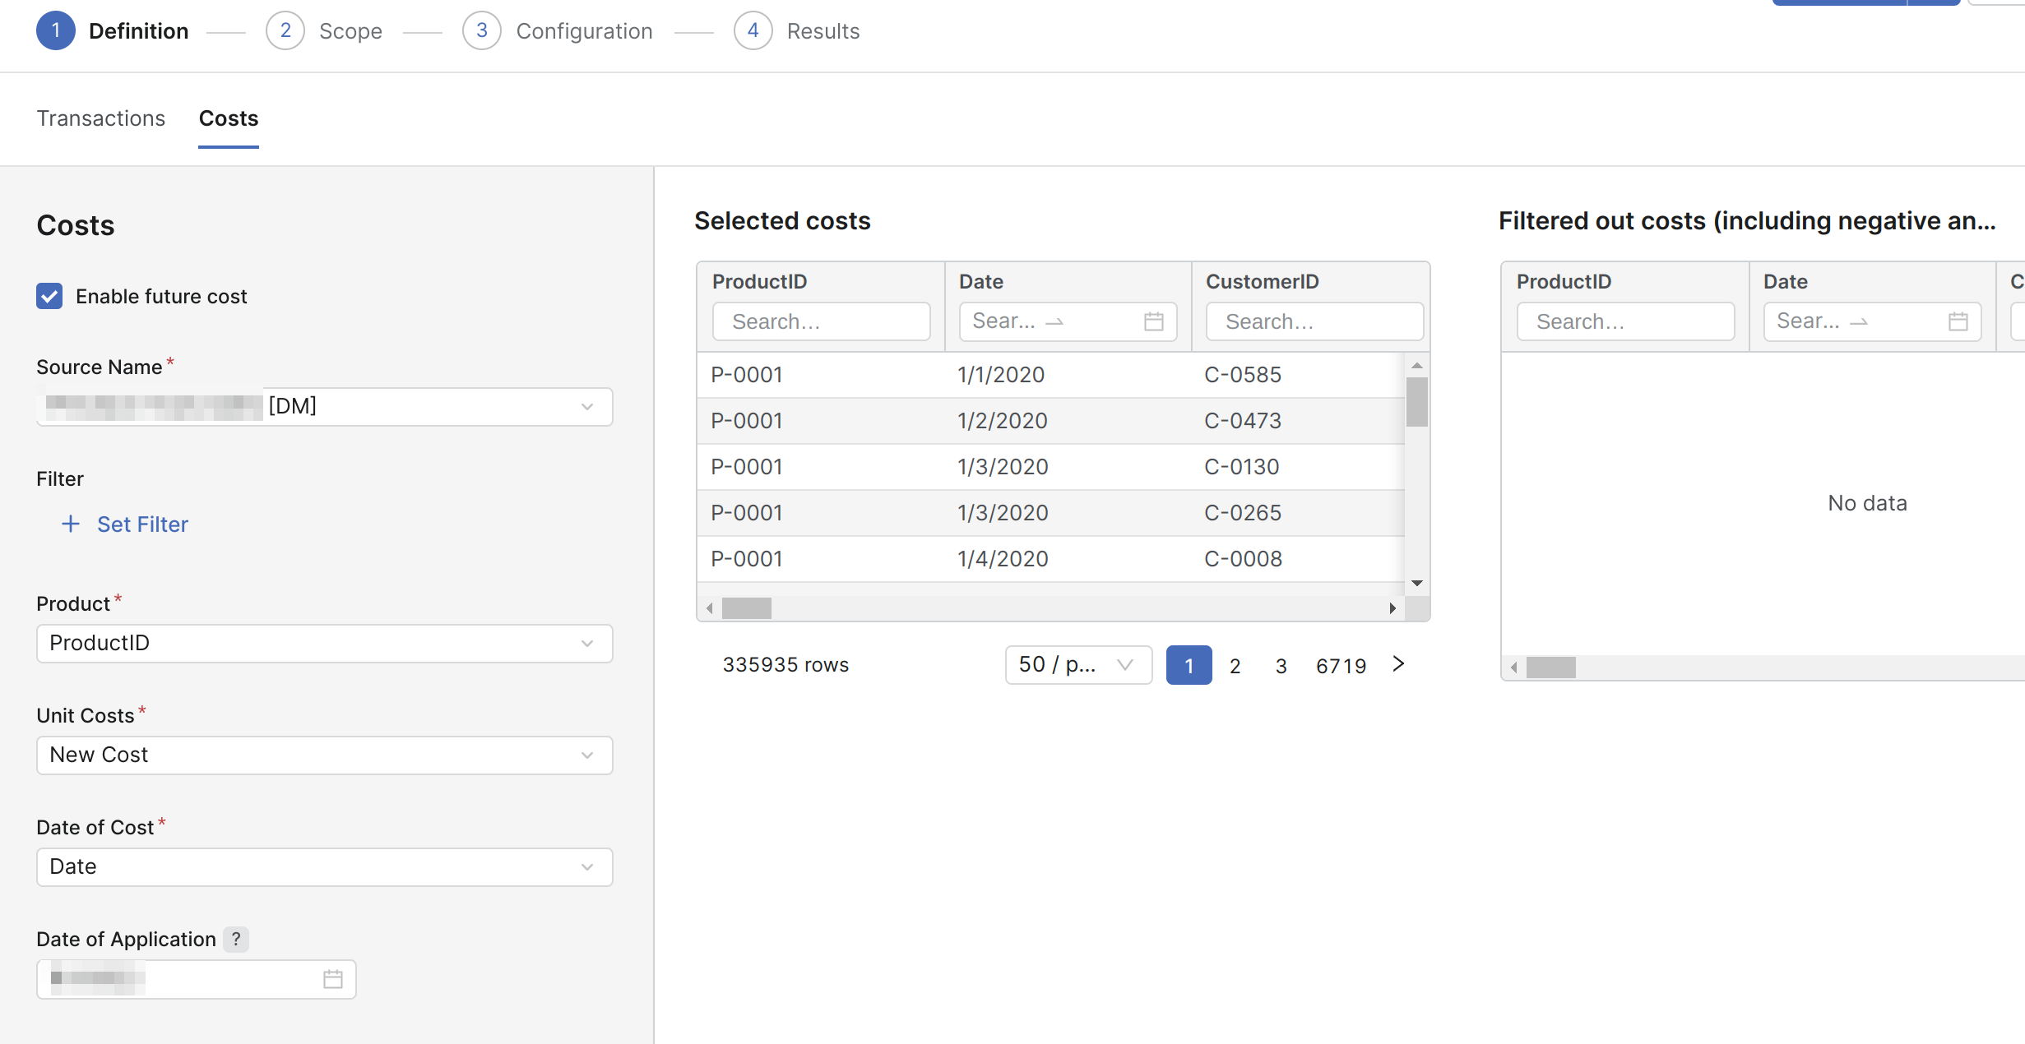Change rows per page selector

pos(1077,665)
